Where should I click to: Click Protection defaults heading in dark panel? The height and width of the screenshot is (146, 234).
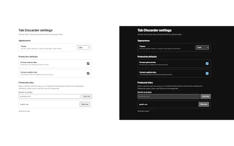[x=147, y=57]
